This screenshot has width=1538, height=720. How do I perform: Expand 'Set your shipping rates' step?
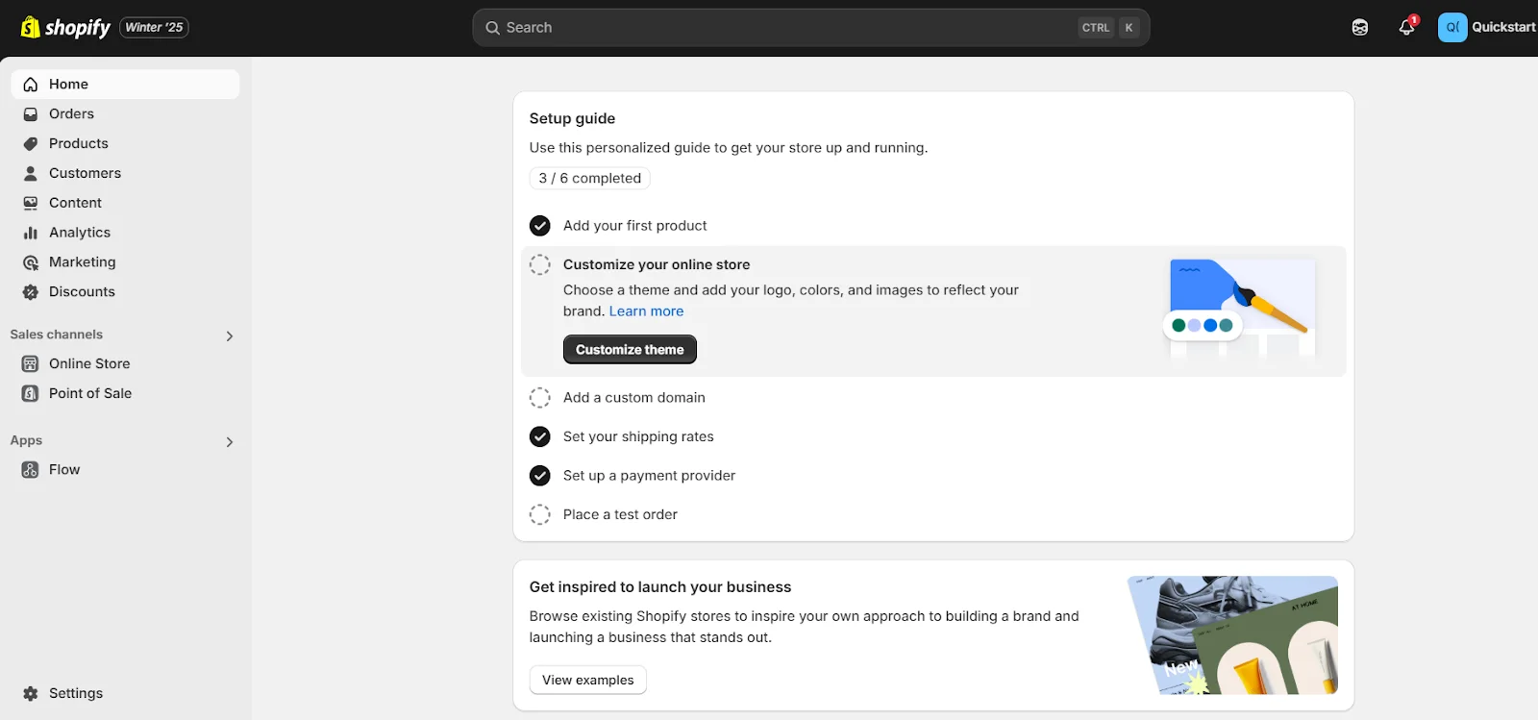pos(638,437)
